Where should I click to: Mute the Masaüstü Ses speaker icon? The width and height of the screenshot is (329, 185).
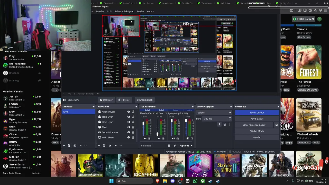(x=145, y=138)
